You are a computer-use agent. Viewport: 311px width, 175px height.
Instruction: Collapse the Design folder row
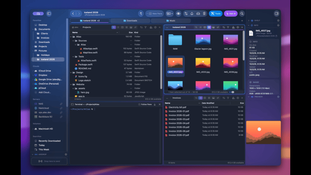point(71,72)
